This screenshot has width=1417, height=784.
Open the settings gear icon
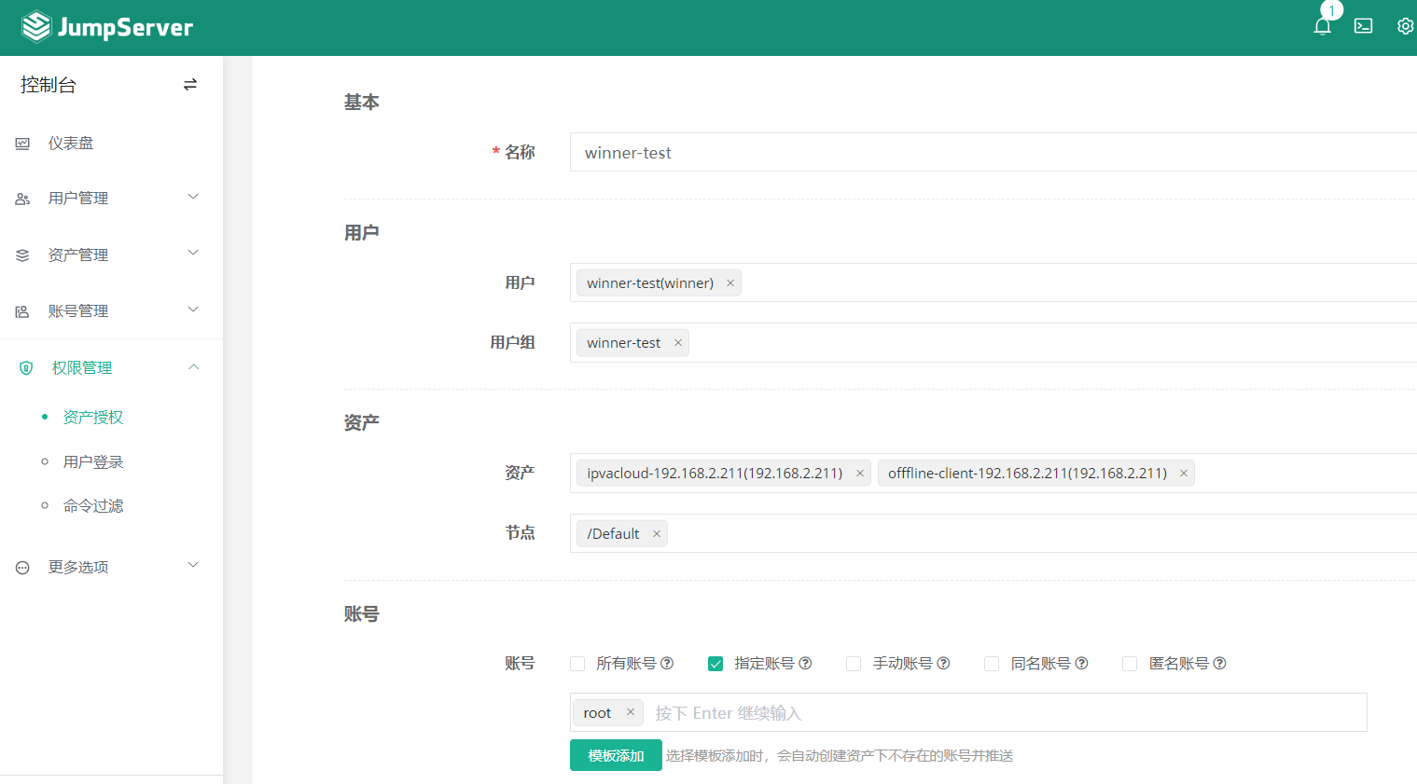point(1405,25)
